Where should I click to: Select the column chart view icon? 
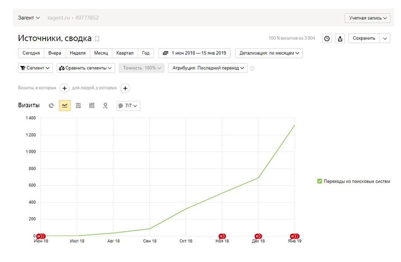click(x=92, y=105)
